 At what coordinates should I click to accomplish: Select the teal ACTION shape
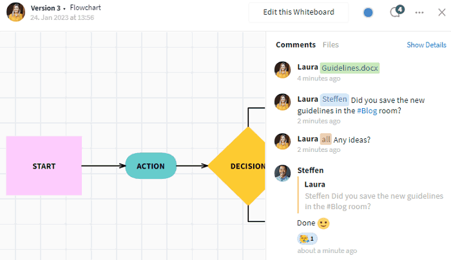click(151, 166)
